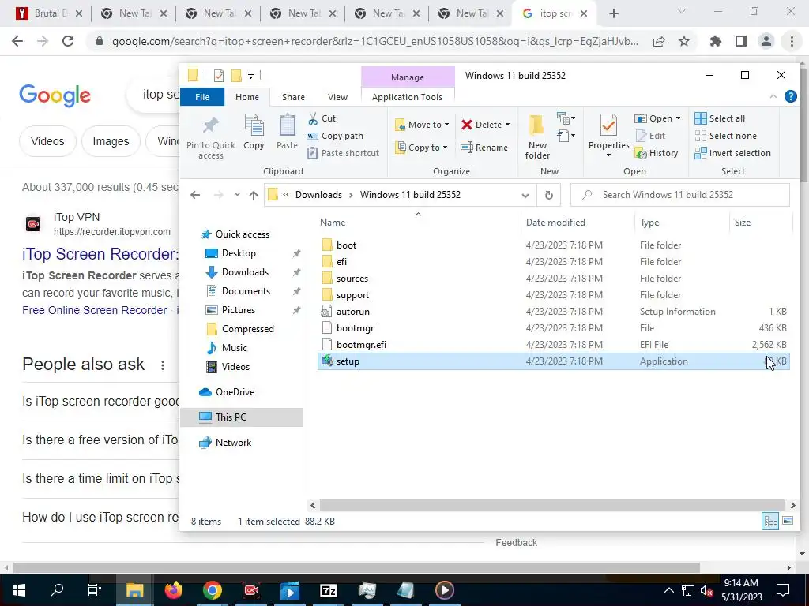The width and height of the screenshot is (809, 606).
Task: Open the ribbon Open dropdown
Action: pyautogui.click(x=657, y=118)
